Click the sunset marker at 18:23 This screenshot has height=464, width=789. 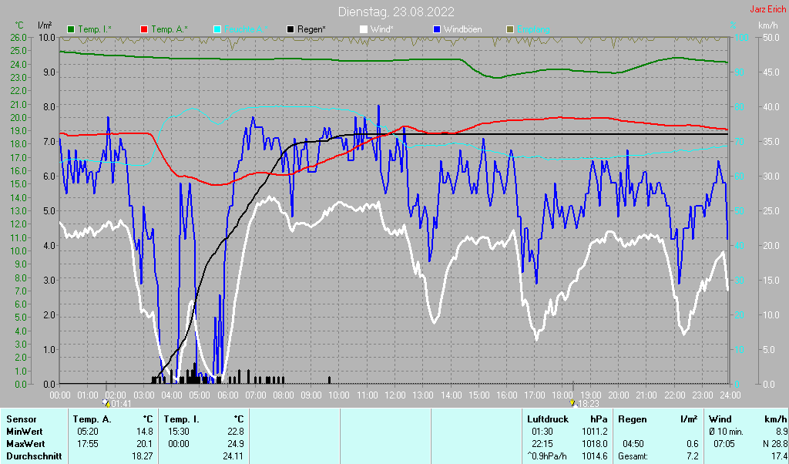(572, 402)
